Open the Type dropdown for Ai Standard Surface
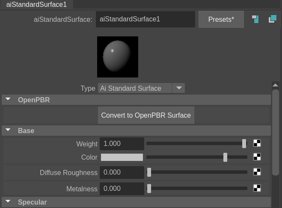Viewport: 282px width, 208px height. (x=141, y=88)
